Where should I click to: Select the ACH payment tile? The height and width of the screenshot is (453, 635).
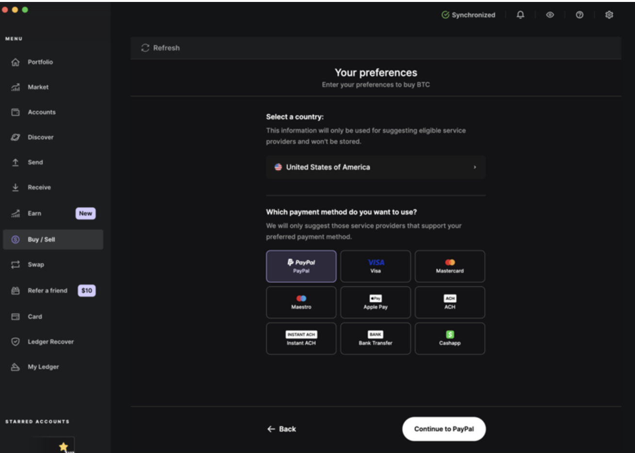pyautogui.click(x=450, y=302)
